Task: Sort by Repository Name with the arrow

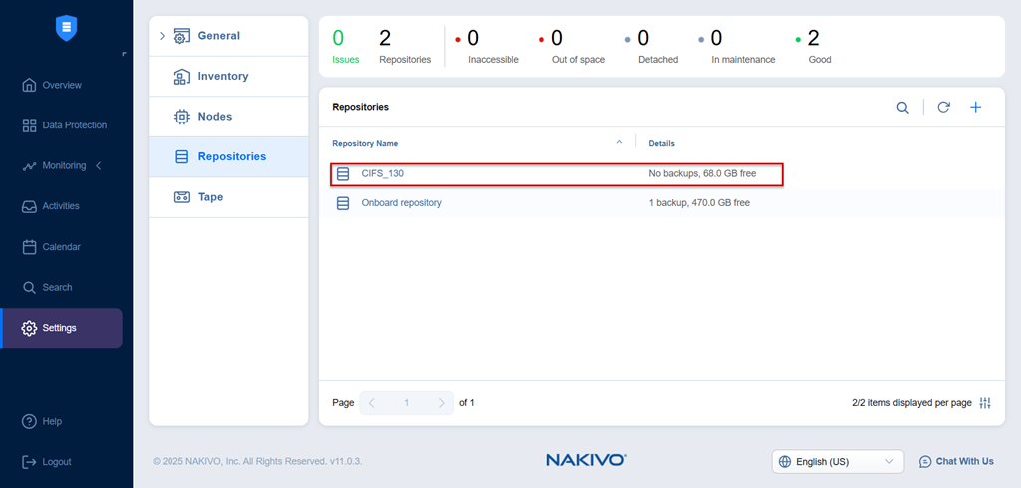Action: (x=619, y=142)
